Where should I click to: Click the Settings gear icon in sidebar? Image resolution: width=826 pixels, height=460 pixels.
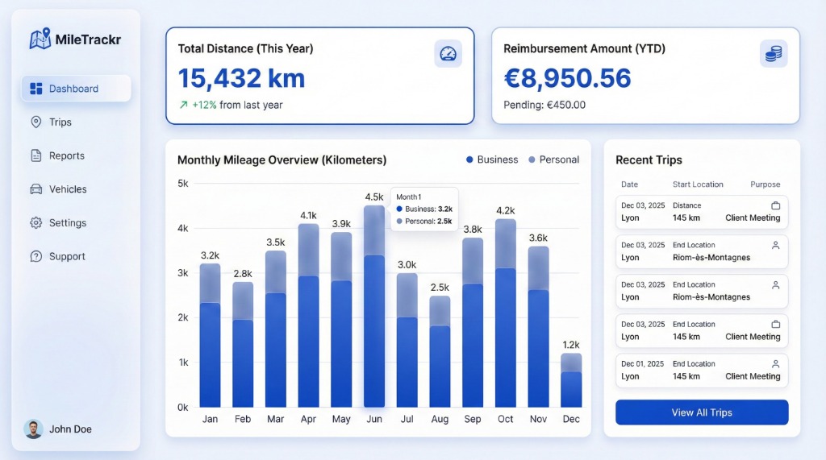click(x=35, y=223)
